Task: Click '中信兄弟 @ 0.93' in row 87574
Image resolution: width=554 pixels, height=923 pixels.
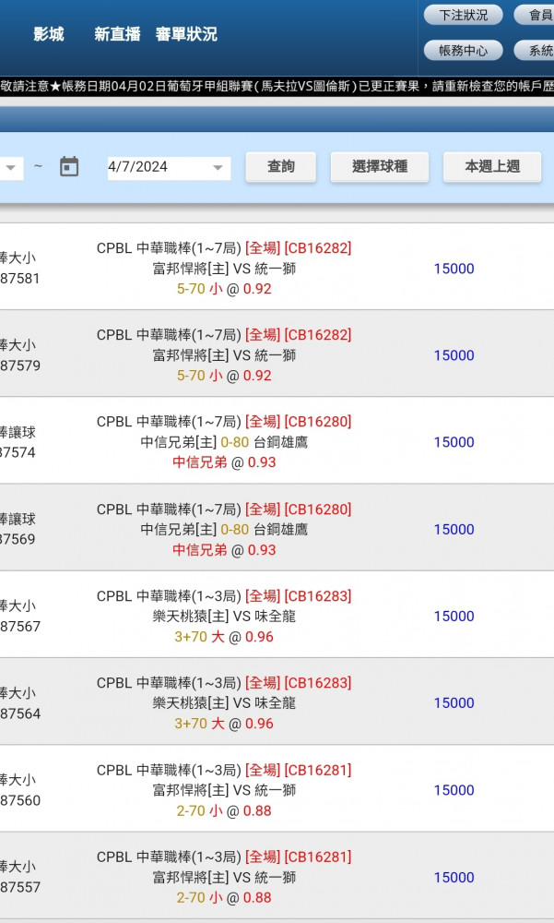Action: [x=224, y=462]
